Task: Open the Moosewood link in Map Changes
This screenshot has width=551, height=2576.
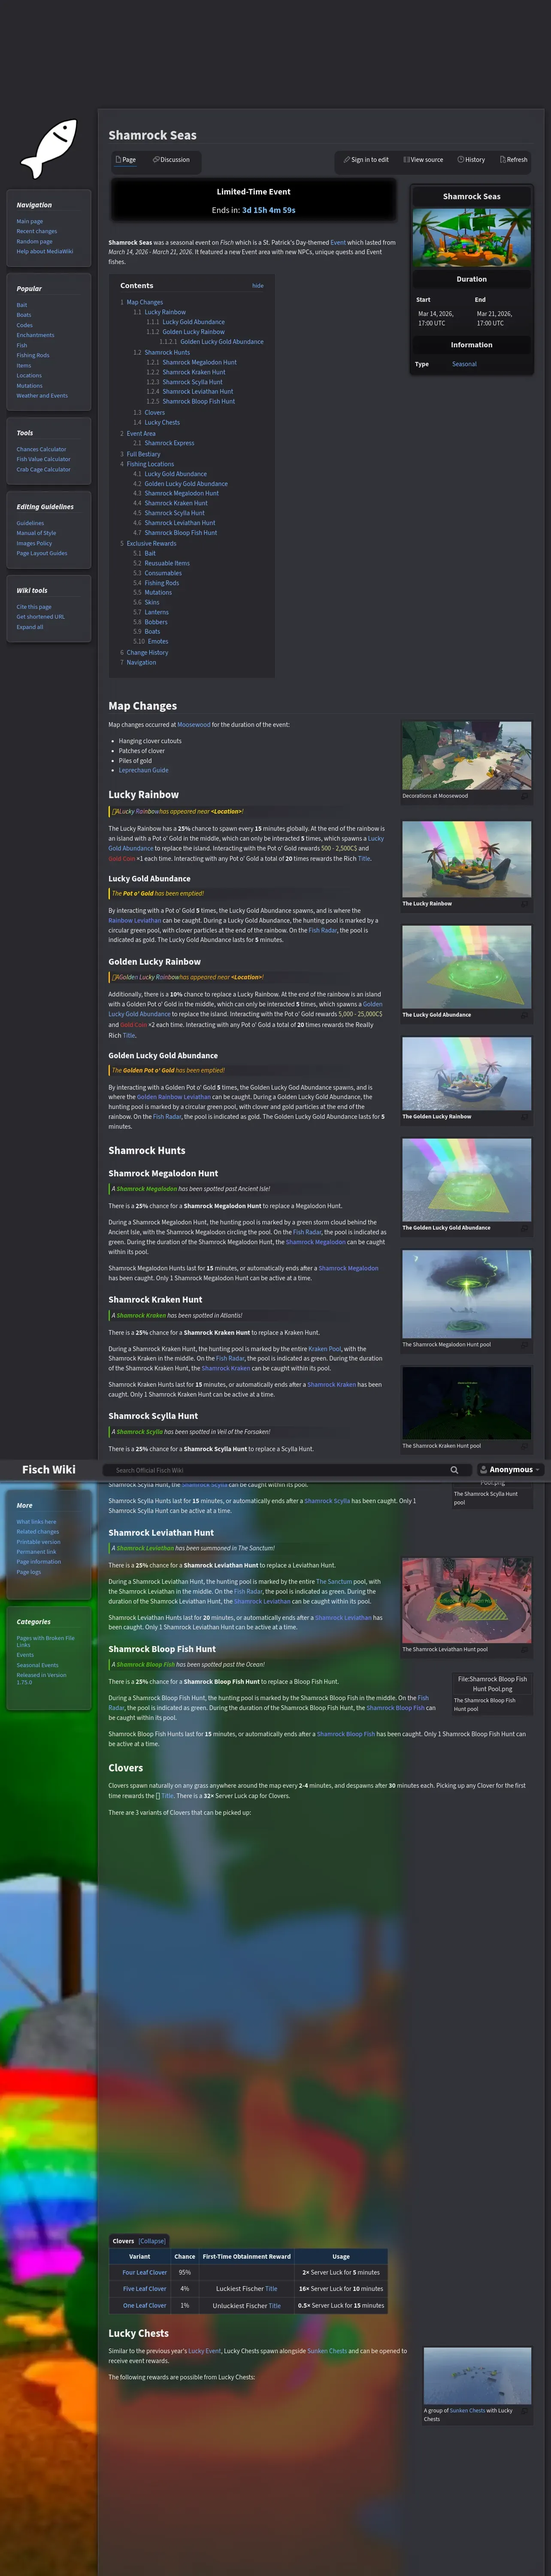Action: 194,725
